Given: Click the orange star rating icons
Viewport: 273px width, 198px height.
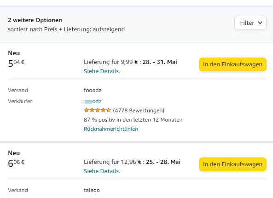Looking at the screenshot, I should 97,110.
